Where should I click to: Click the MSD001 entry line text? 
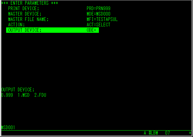(x=8, y=128)
